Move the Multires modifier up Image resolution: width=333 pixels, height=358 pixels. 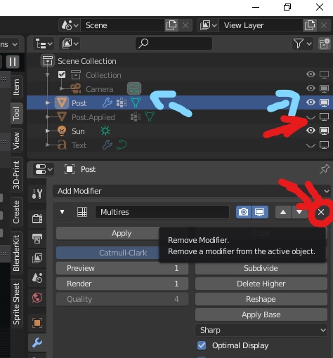click(283, 212)
